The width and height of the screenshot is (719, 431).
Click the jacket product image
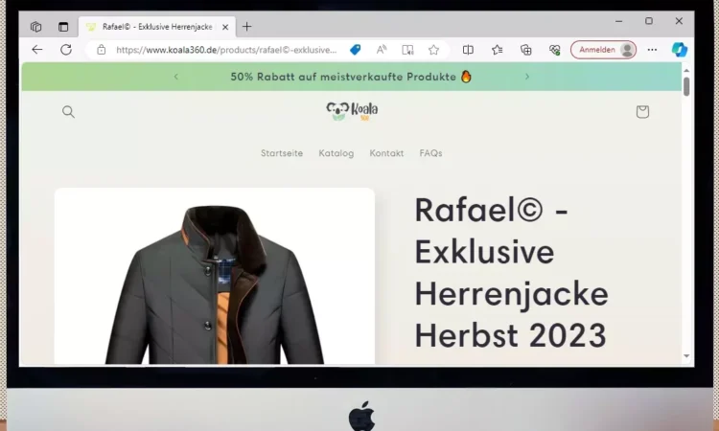tap(215, 276)
